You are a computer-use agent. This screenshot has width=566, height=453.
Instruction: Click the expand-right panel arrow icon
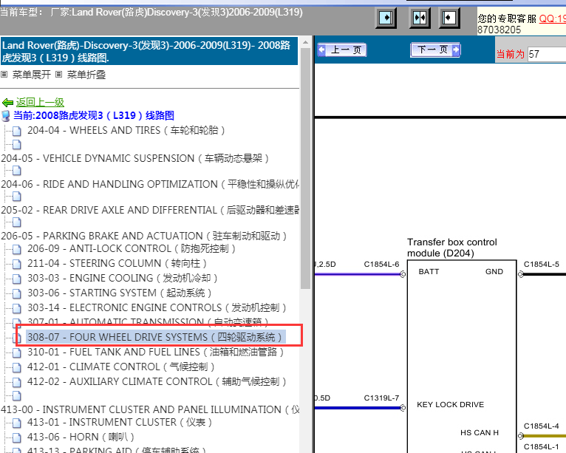click(x=386, y=18)
